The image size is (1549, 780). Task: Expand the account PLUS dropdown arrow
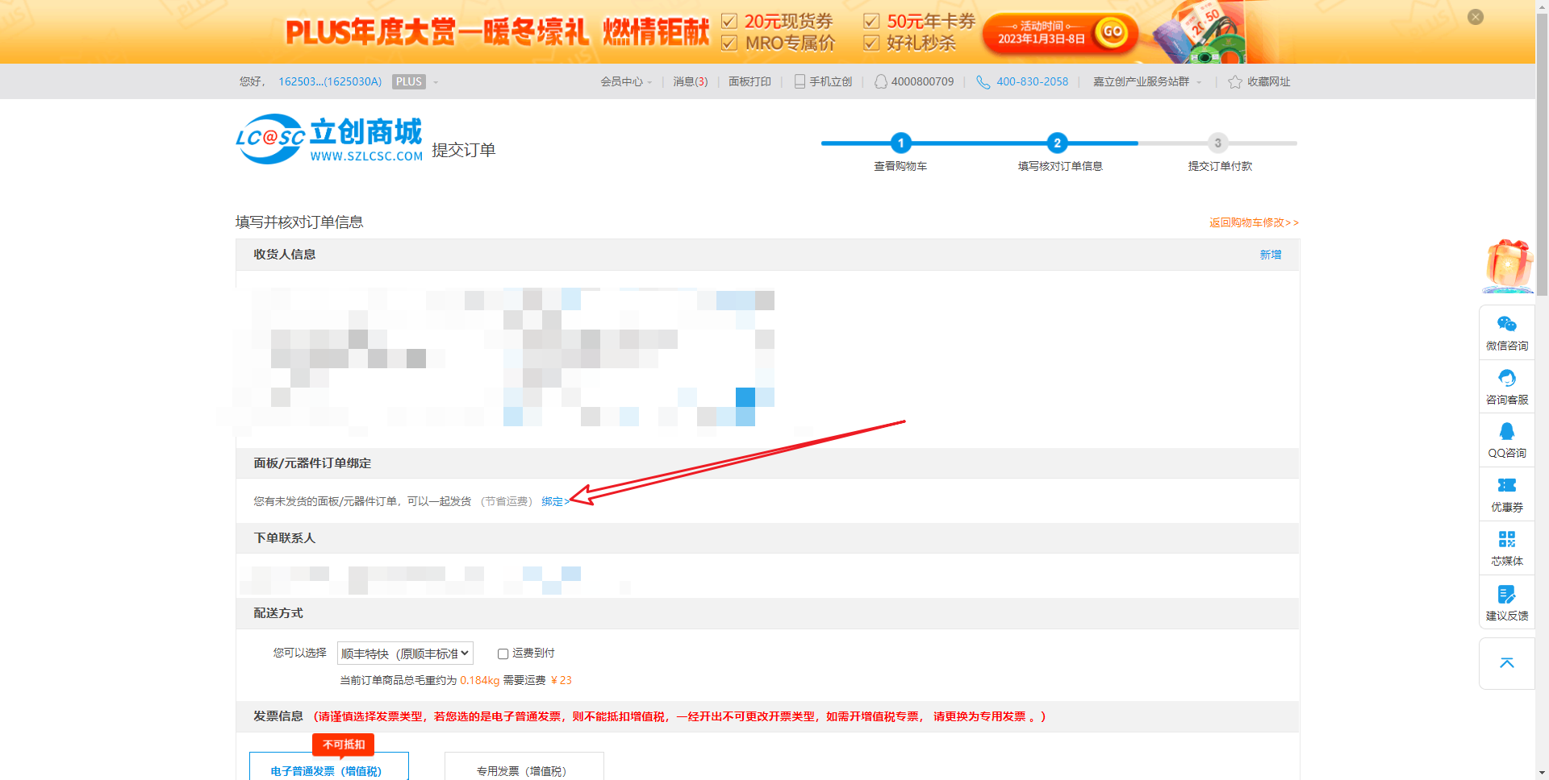436,82
